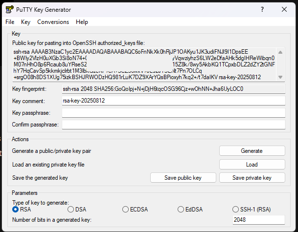Click 'Type of key to generate:' label

click(41, 203)
